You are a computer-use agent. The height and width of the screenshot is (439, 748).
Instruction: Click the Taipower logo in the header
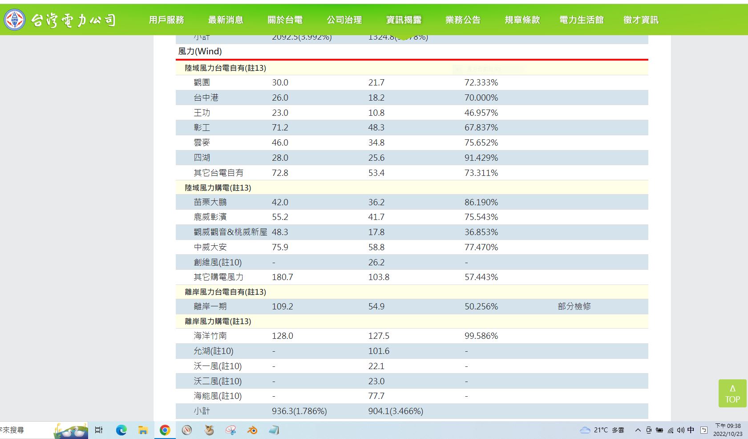point(60,20)
